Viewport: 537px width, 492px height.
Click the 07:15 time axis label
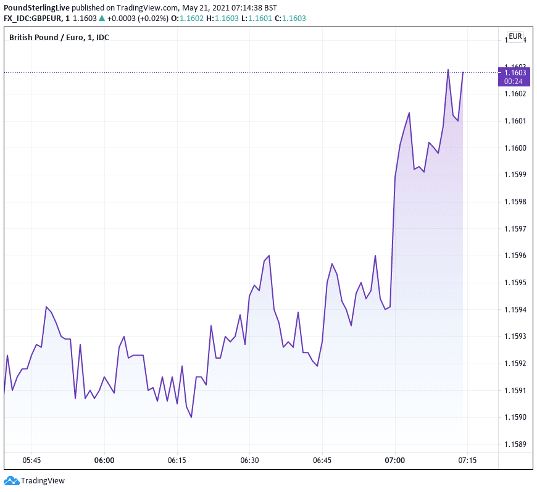pos(467,461)
